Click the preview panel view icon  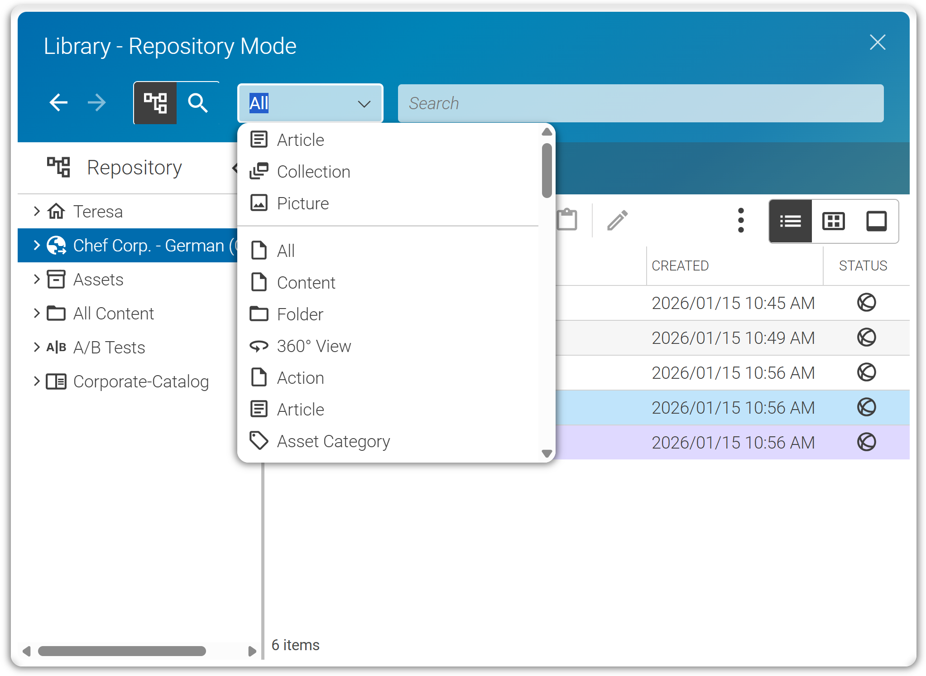(x=876, y=221)
